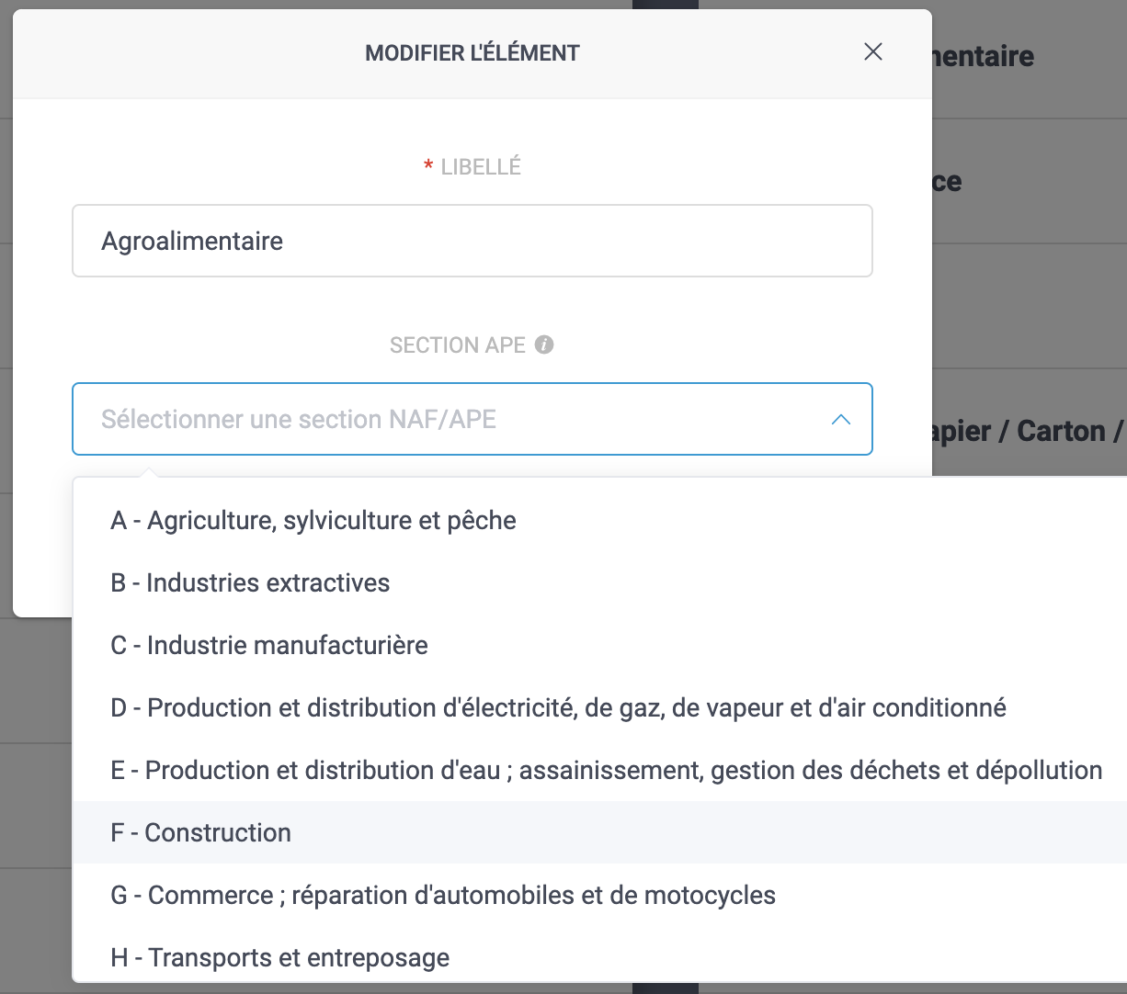Click the dialog title MODIFIER L'ÉLÉMENT
This screenshot has height=994, width=1127.
tap(472, 52)
